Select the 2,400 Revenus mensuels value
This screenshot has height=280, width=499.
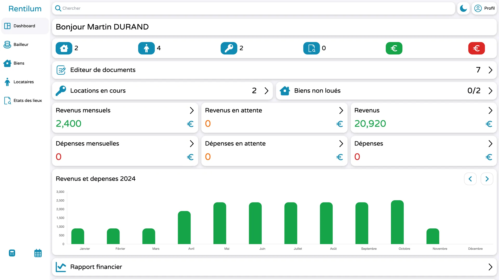coord(69,124)
